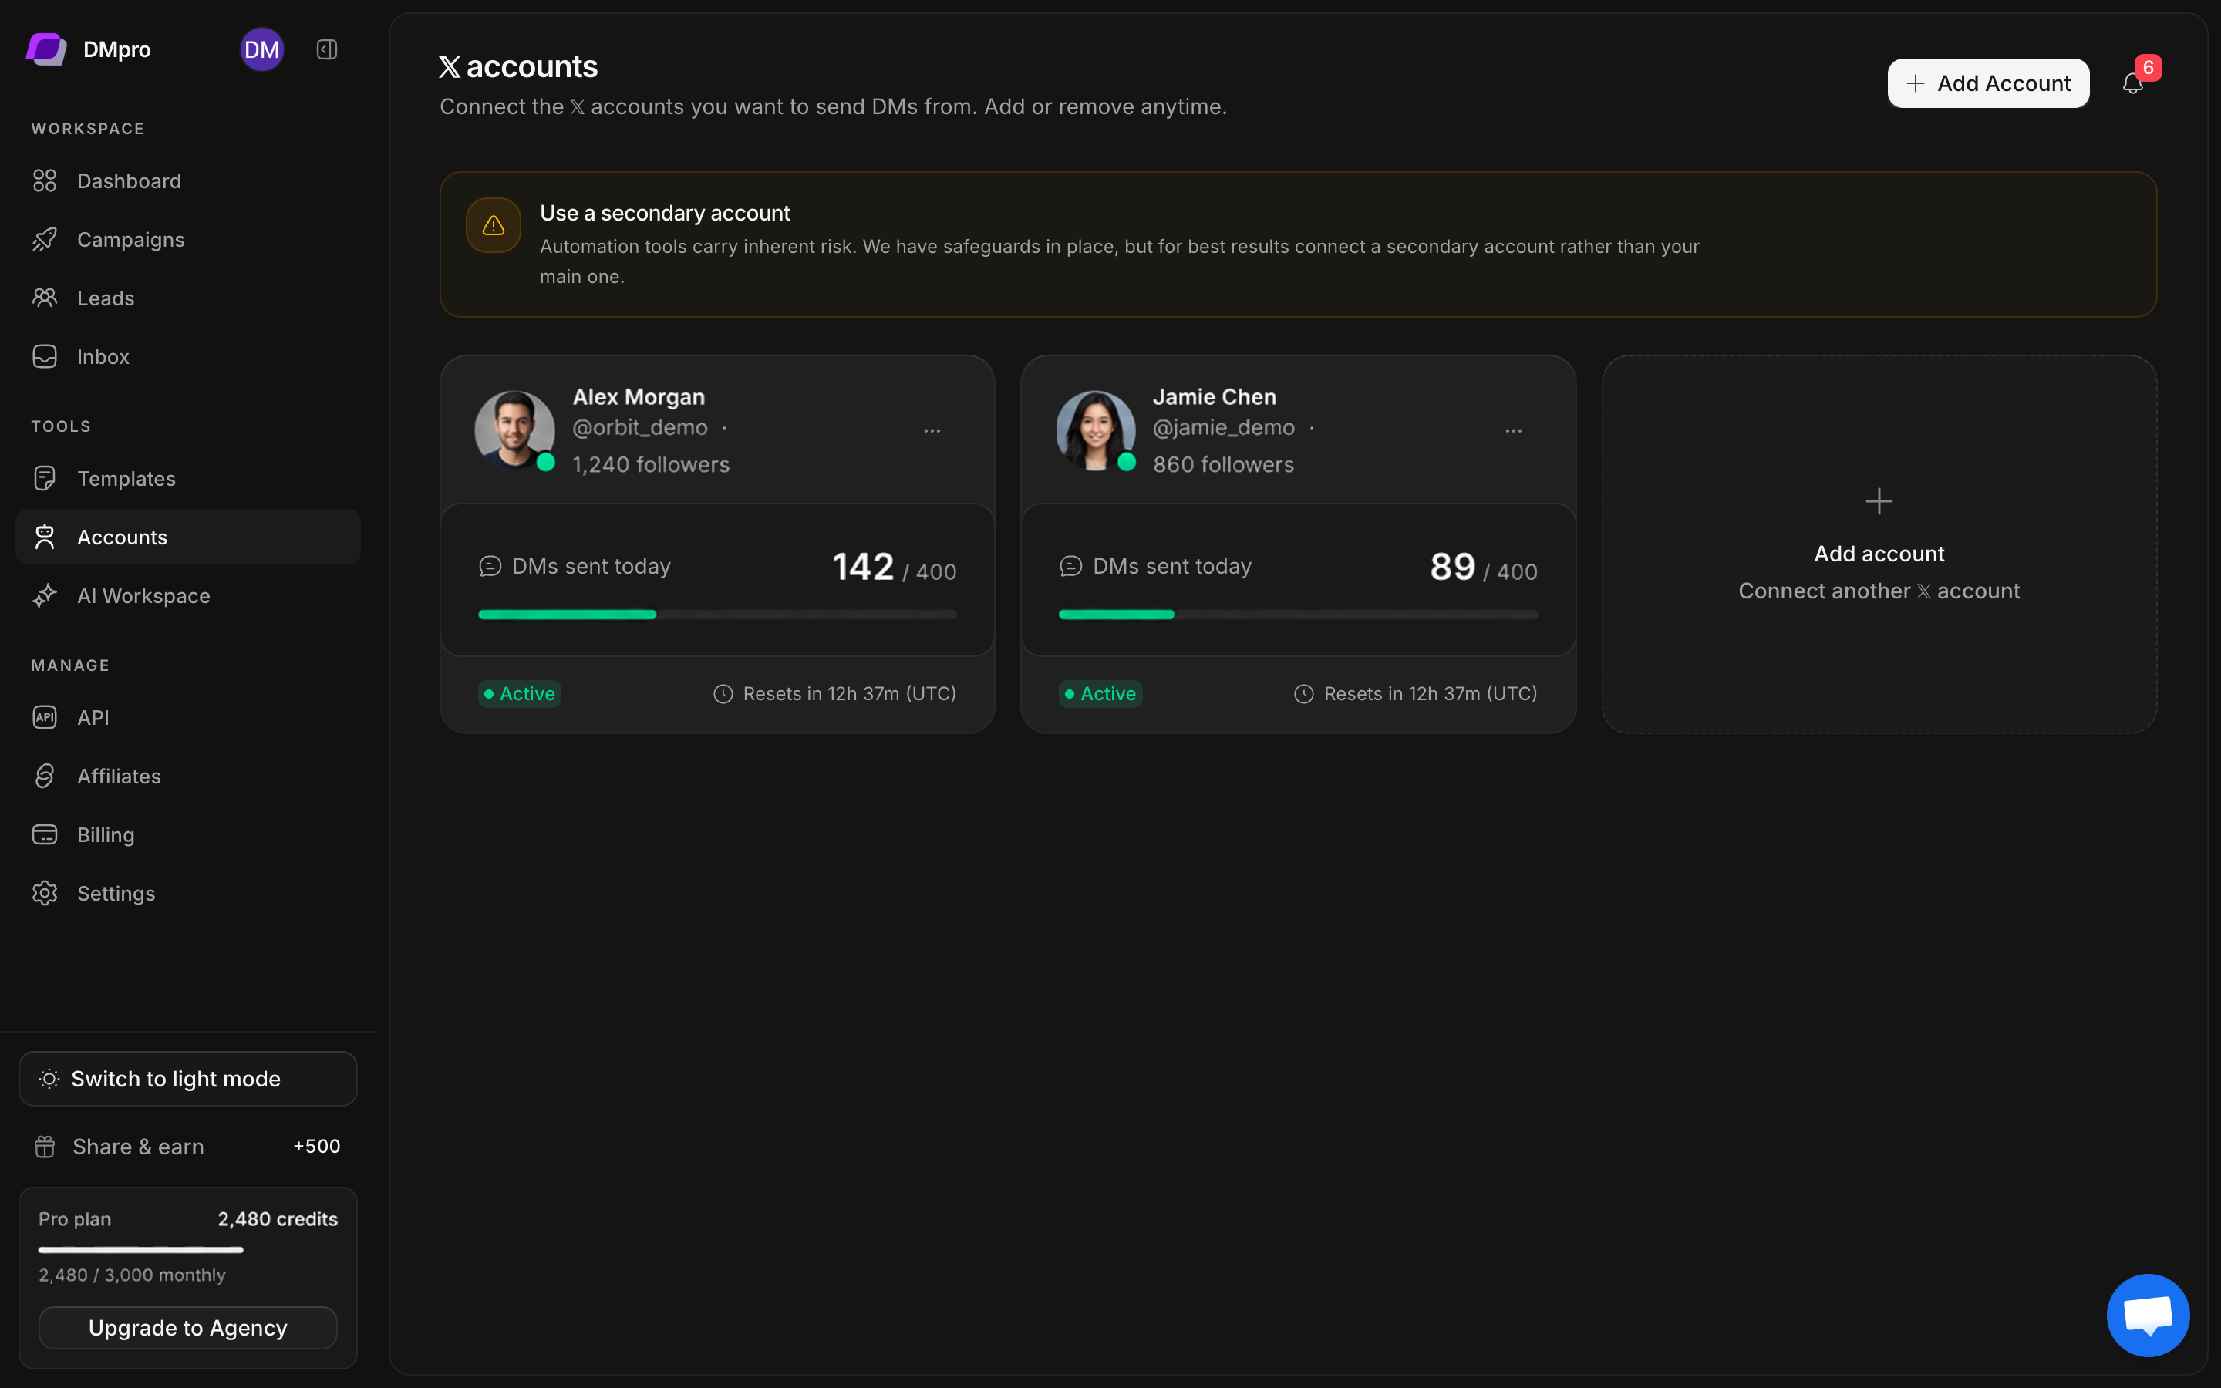The image size is (2221, 1388).
Task: Click the '860 followers' text
Action: (x=1223, y=464)
